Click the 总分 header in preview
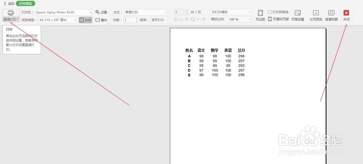This screenshot has height=164, width=363. pyautogui.click(x=241, y=50)
